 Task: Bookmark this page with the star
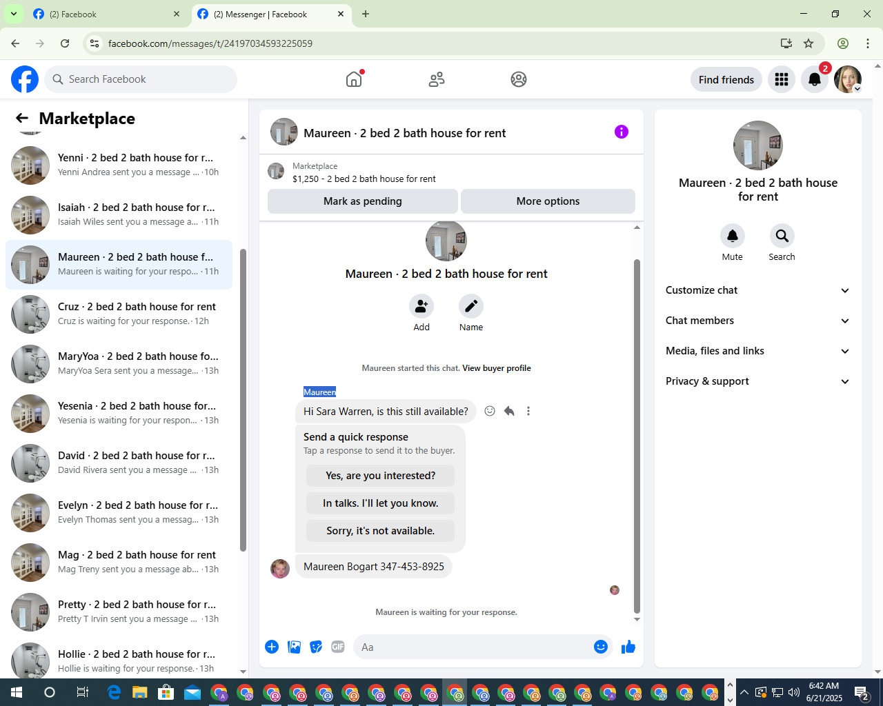coord(808,43)
